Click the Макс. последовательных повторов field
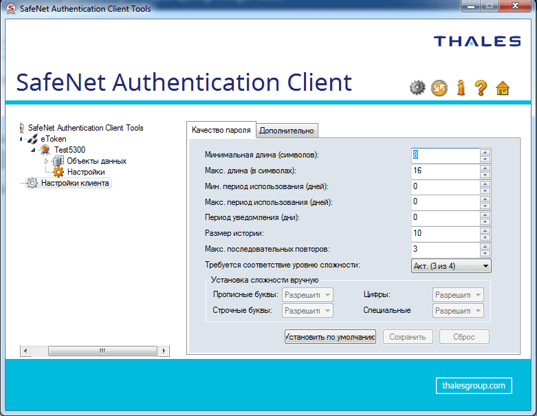 [446, 250]
